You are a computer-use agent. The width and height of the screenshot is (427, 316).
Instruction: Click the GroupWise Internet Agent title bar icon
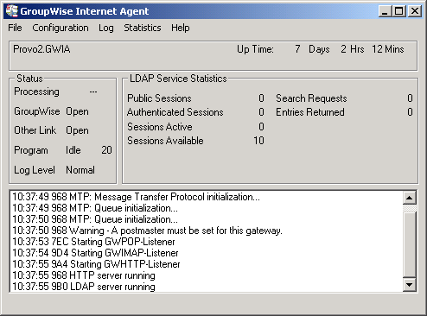coord(12,11)
